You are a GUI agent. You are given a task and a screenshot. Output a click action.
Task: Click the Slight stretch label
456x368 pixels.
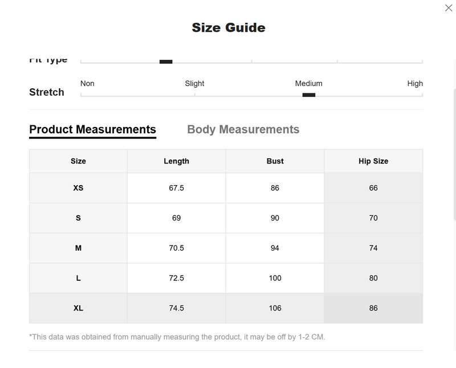point(194,83)
